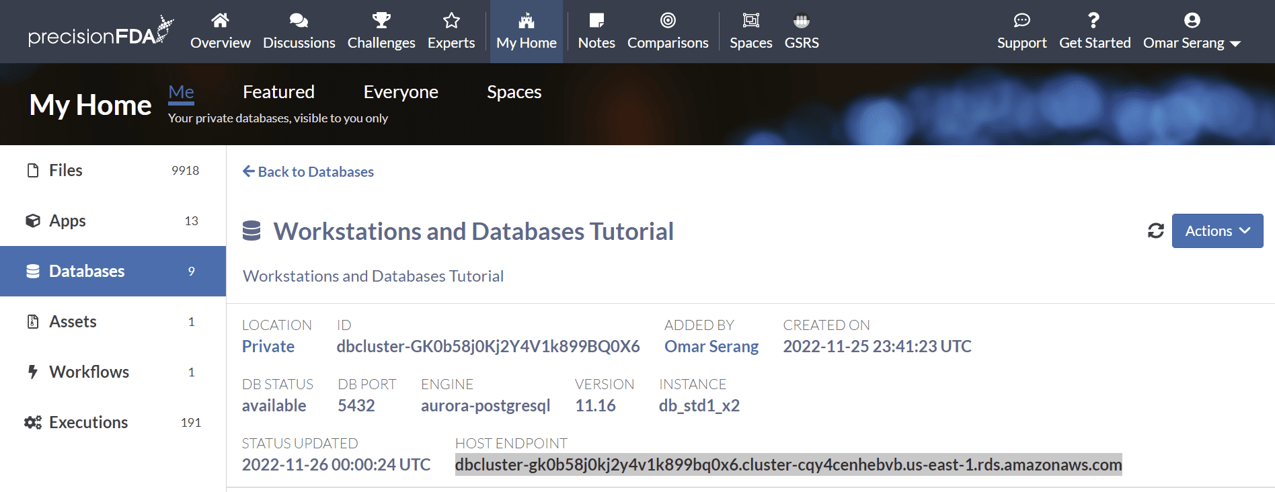Open the Support chat icon
Viewport: 1275px width, 492px height.
point(1021,21)
